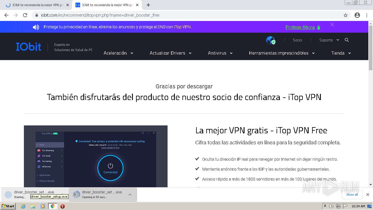Open the network tray icon
373x210 pixels.
(338, 206)
